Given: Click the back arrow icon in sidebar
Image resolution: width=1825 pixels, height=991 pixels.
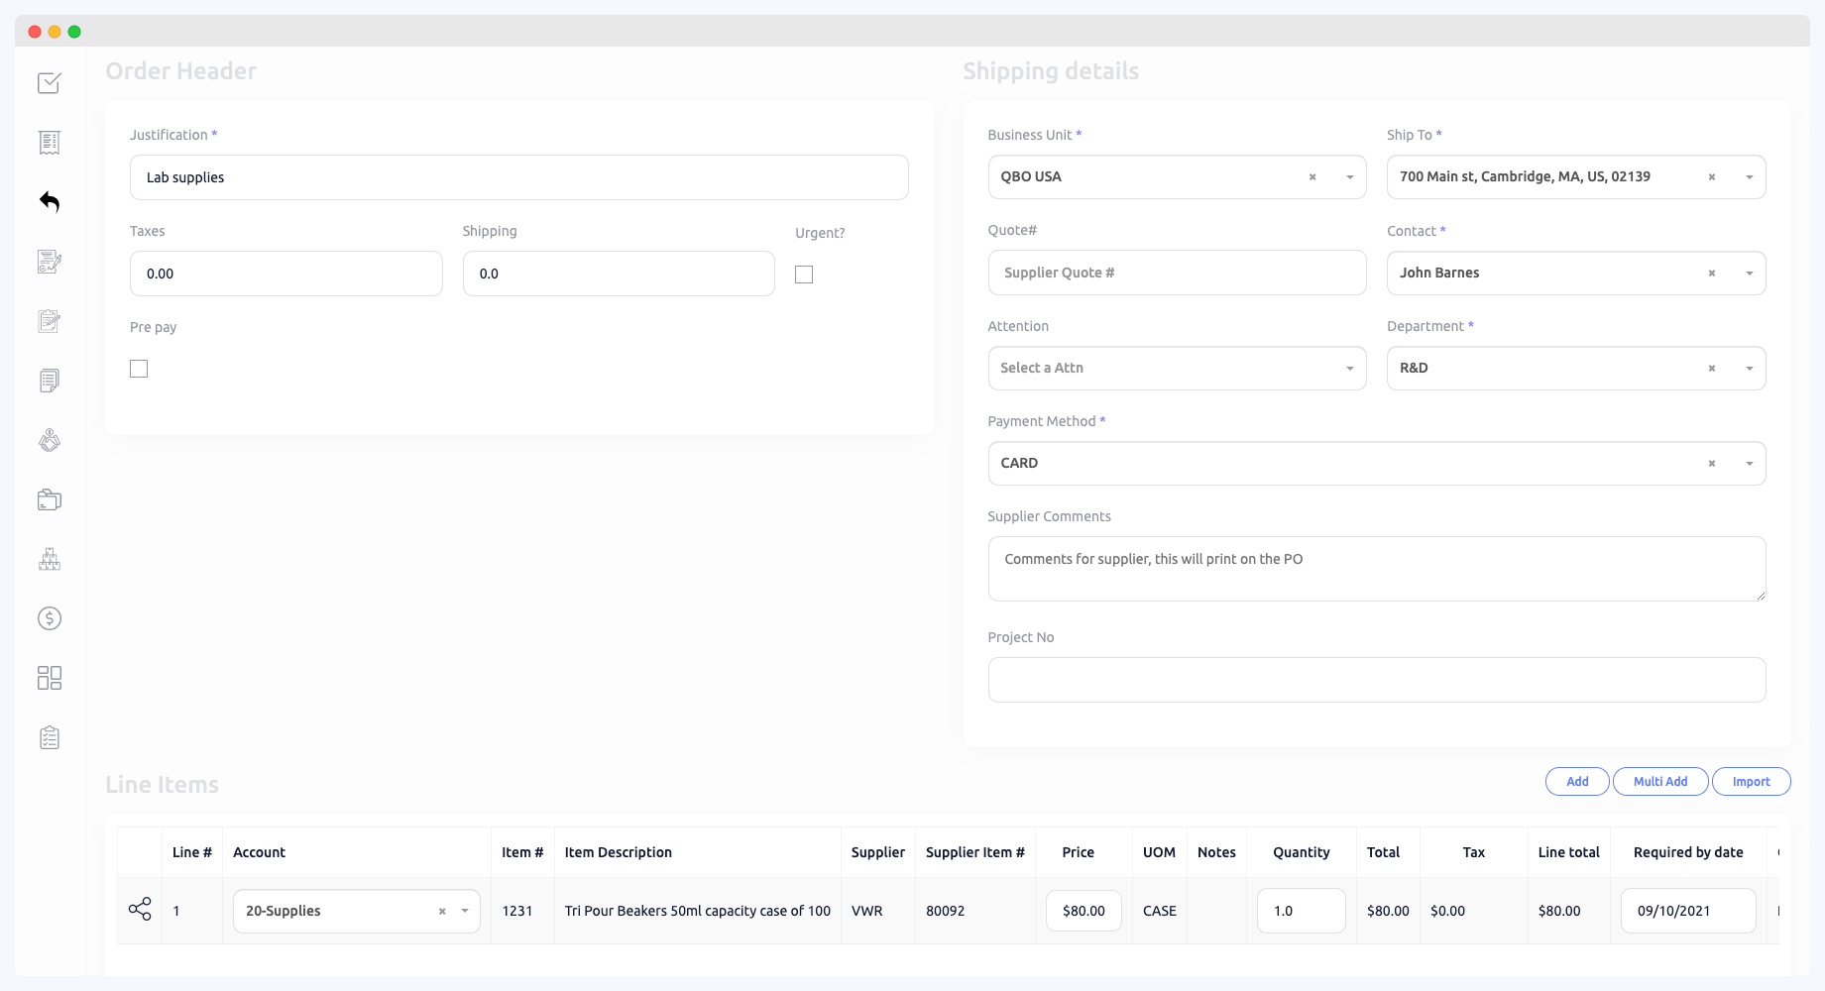Looking at the screenshot, I should [49, 201].
